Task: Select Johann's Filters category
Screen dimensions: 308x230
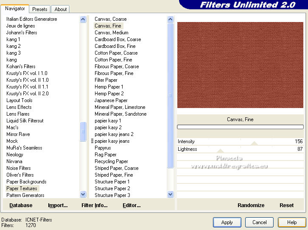Action: click(x=22, y=33)
